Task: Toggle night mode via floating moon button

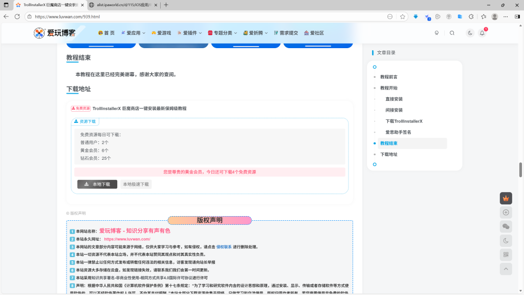Action: click(x=506, y=241)
